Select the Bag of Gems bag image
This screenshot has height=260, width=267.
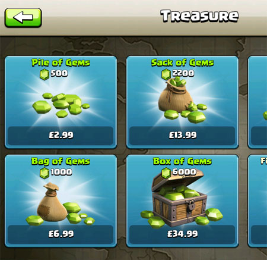tap(61, 204)
